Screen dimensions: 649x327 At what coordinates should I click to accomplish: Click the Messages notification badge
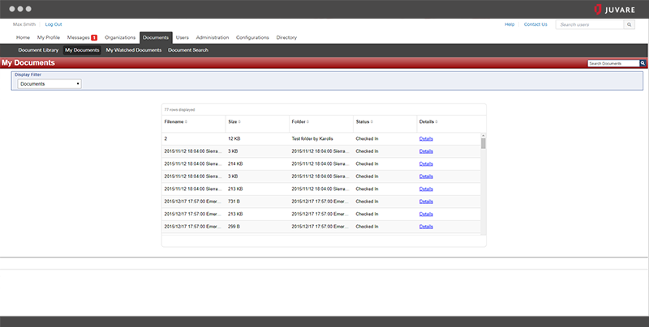(94, 37)
